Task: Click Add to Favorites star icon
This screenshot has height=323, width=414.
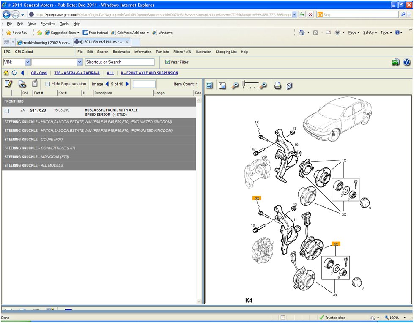Action: pyautogui.click(x=39, y=33)
